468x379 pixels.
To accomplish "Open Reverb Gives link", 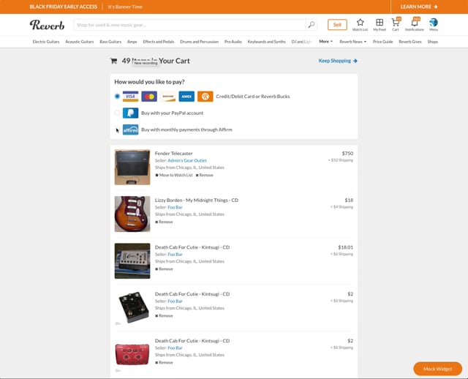I will point(410,42).
